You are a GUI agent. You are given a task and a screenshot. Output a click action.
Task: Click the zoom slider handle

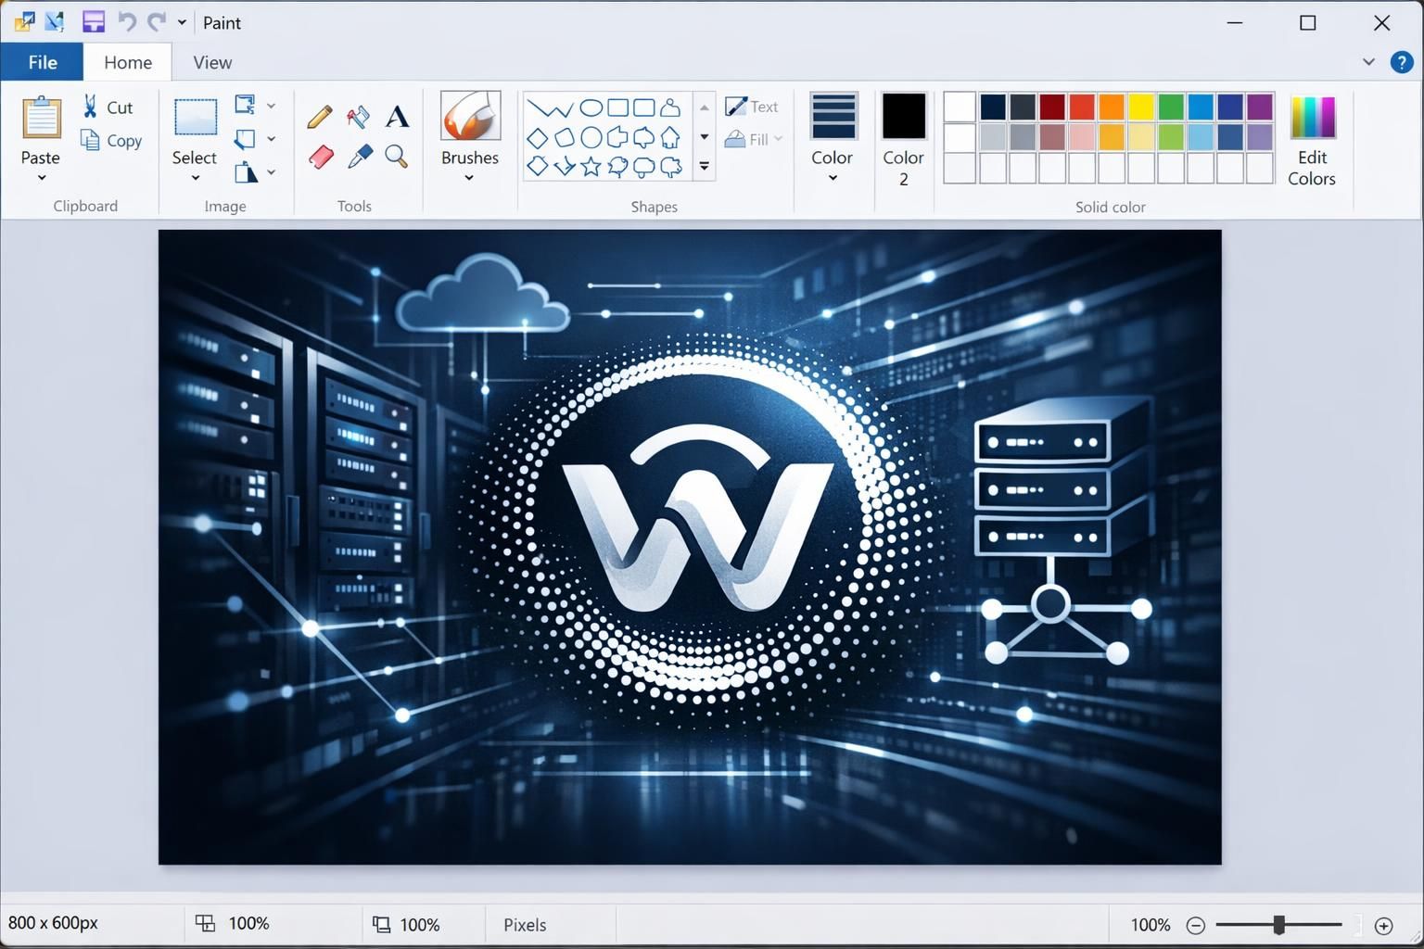(x=1279, y=925)
